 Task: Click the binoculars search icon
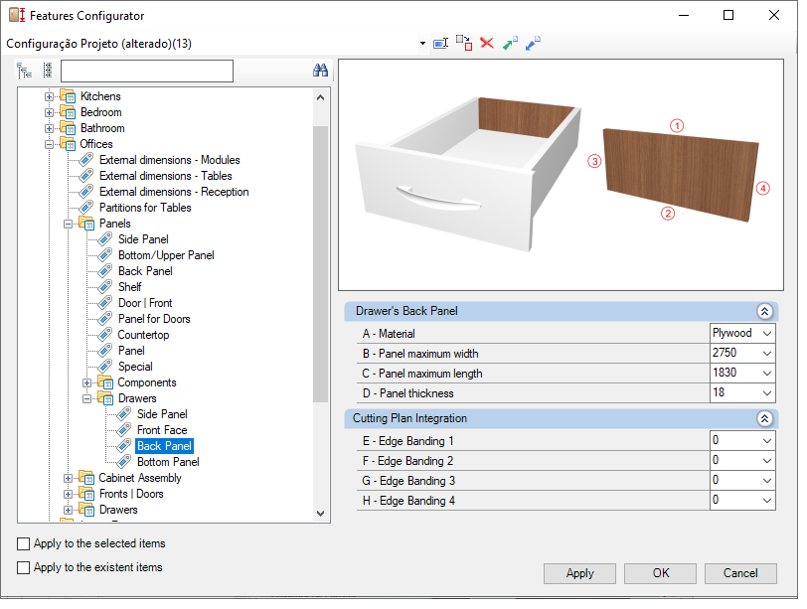pyautogui.click(x=320, y=71)
